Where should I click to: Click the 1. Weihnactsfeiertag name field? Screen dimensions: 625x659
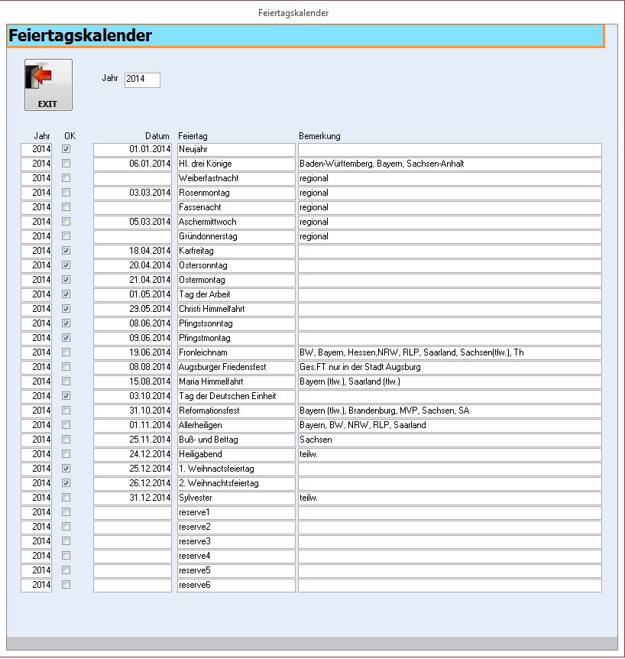(x=236, y=469)
